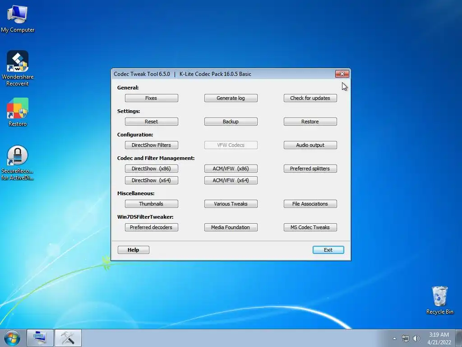Select the Codec Tweak Tool taskbar icon

click(68, 338)
